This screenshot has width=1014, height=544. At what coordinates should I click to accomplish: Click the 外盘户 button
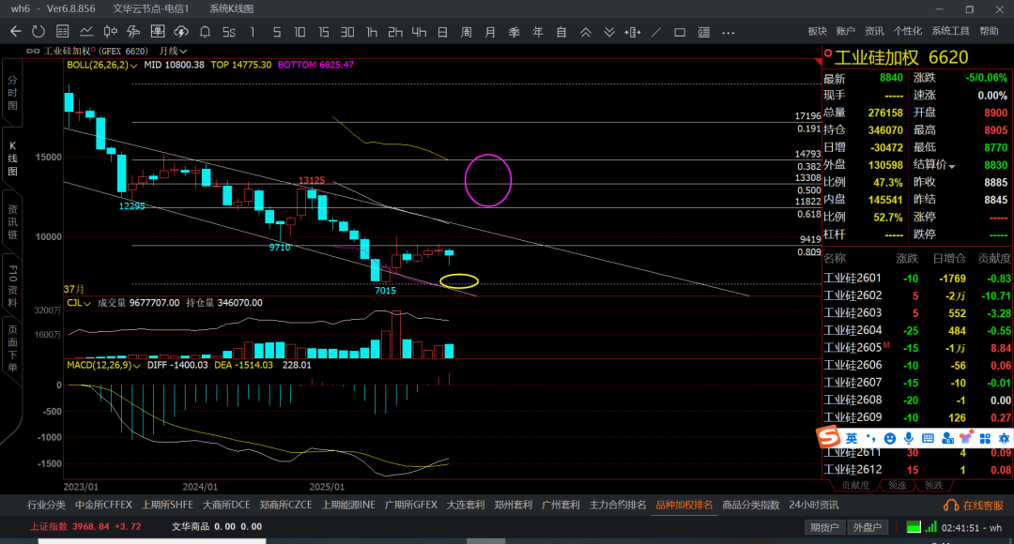[868, 527]
